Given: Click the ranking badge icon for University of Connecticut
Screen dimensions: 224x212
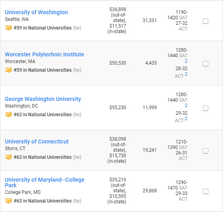Looking at the screenshot, I should pyautogui.click(x=9, y=157).
